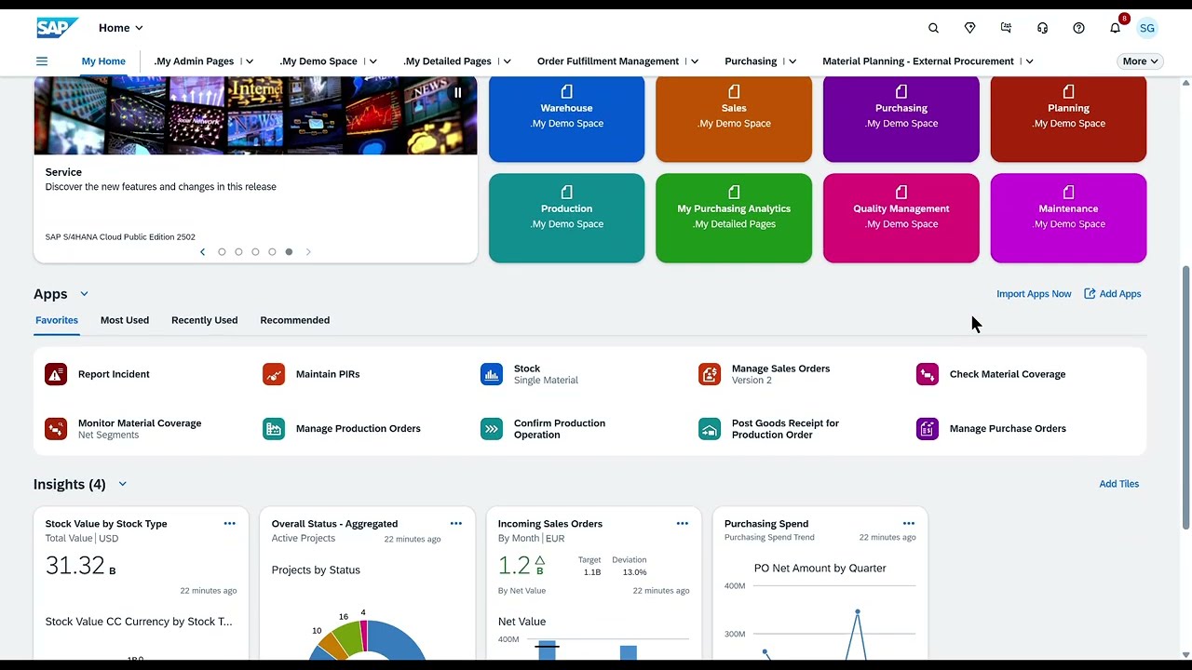
Task: Open the Manage Purchase Orders app icon
Action: (x=928, y=429)
